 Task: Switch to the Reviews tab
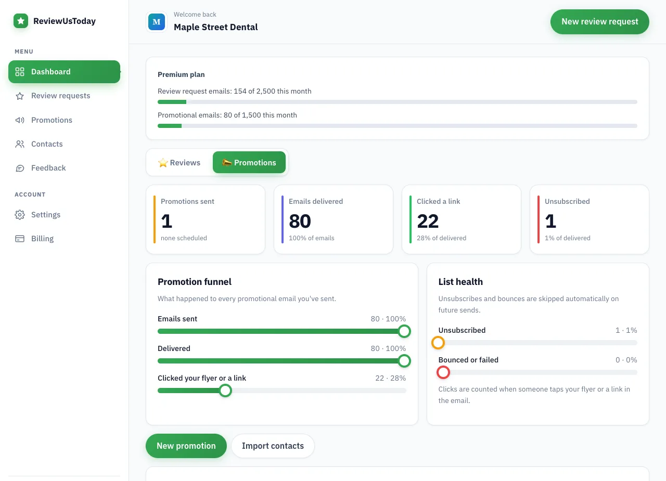click(180, 163)
